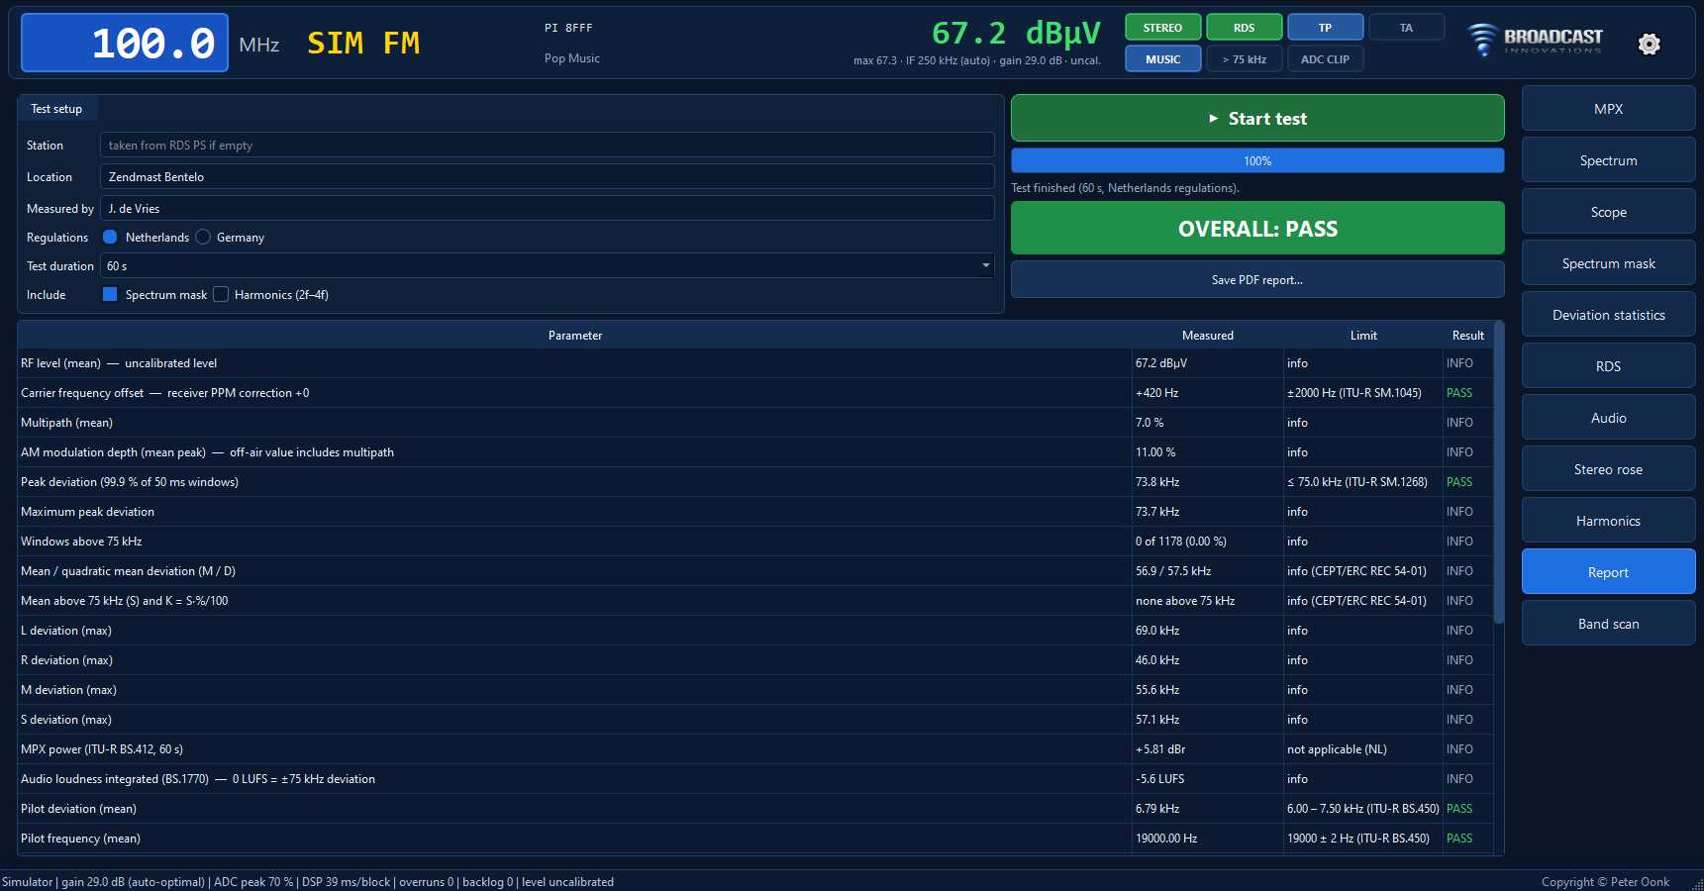Open the Harmonics view
The width and height of the screenshot is (1704, 891).
pyautogui.click(x=1608, y=521)
